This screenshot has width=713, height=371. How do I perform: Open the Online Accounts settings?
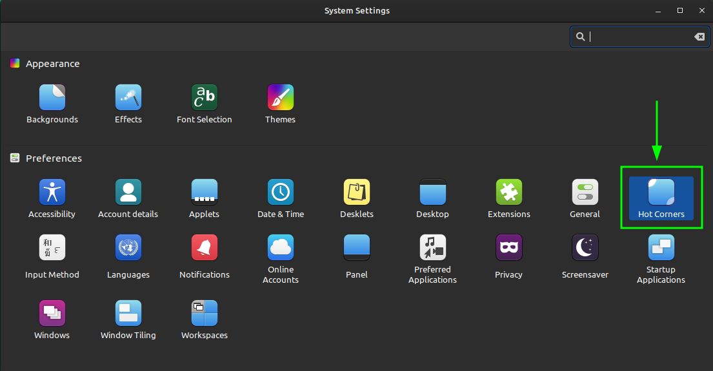(280, 256)
